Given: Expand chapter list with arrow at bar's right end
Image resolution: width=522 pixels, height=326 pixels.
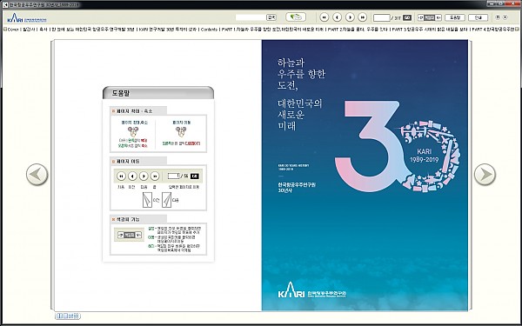Looking at the screenshot, I should pyautogui.click(x=517, y=30).
